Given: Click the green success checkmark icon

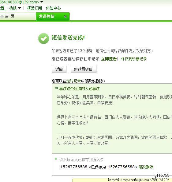Looking at the screenshot, I should (x=43, y=39).
